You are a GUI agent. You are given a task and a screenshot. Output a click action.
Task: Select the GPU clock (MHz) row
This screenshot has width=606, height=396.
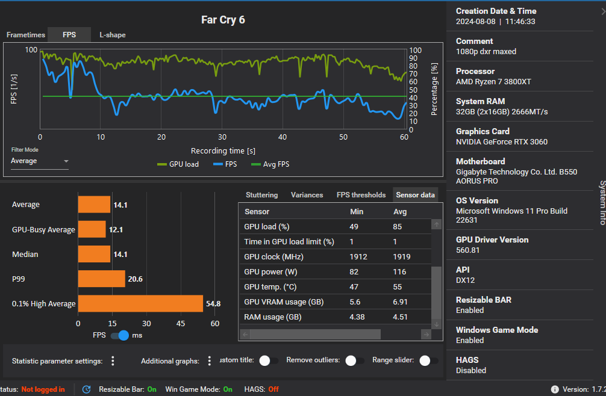[x=336, y=256]
